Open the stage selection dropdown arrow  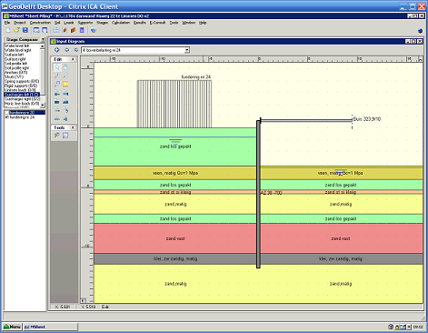coord(187,50)
